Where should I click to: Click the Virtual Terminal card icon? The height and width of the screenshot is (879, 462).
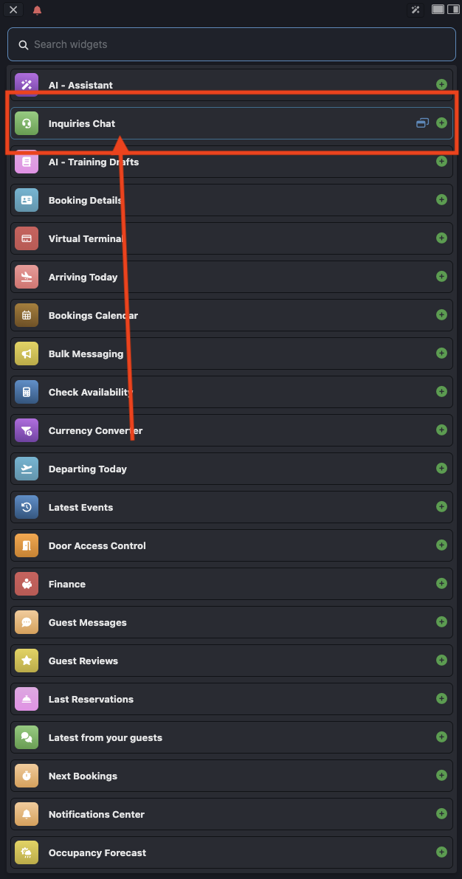pyautogui.click(x=27, y=238)
